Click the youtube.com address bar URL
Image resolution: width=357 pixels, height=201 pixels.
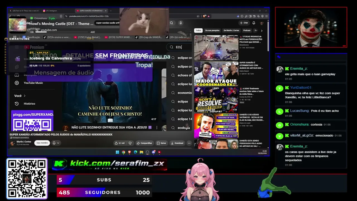(89, 16)
